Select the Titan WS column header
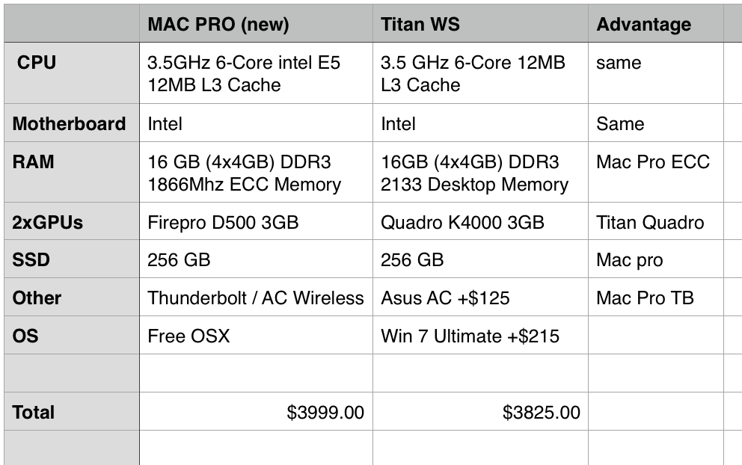 pos(480,24)
